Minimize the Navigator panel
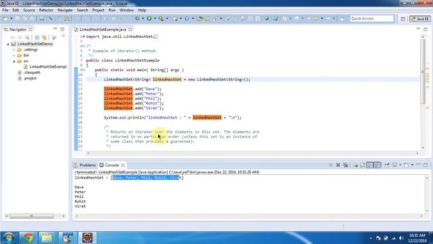Screen dimensions: 433x244 (x=55, y=28)
